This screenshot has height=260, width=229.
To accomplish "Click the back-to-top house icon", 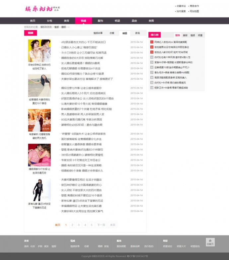I will pos(210,242).
